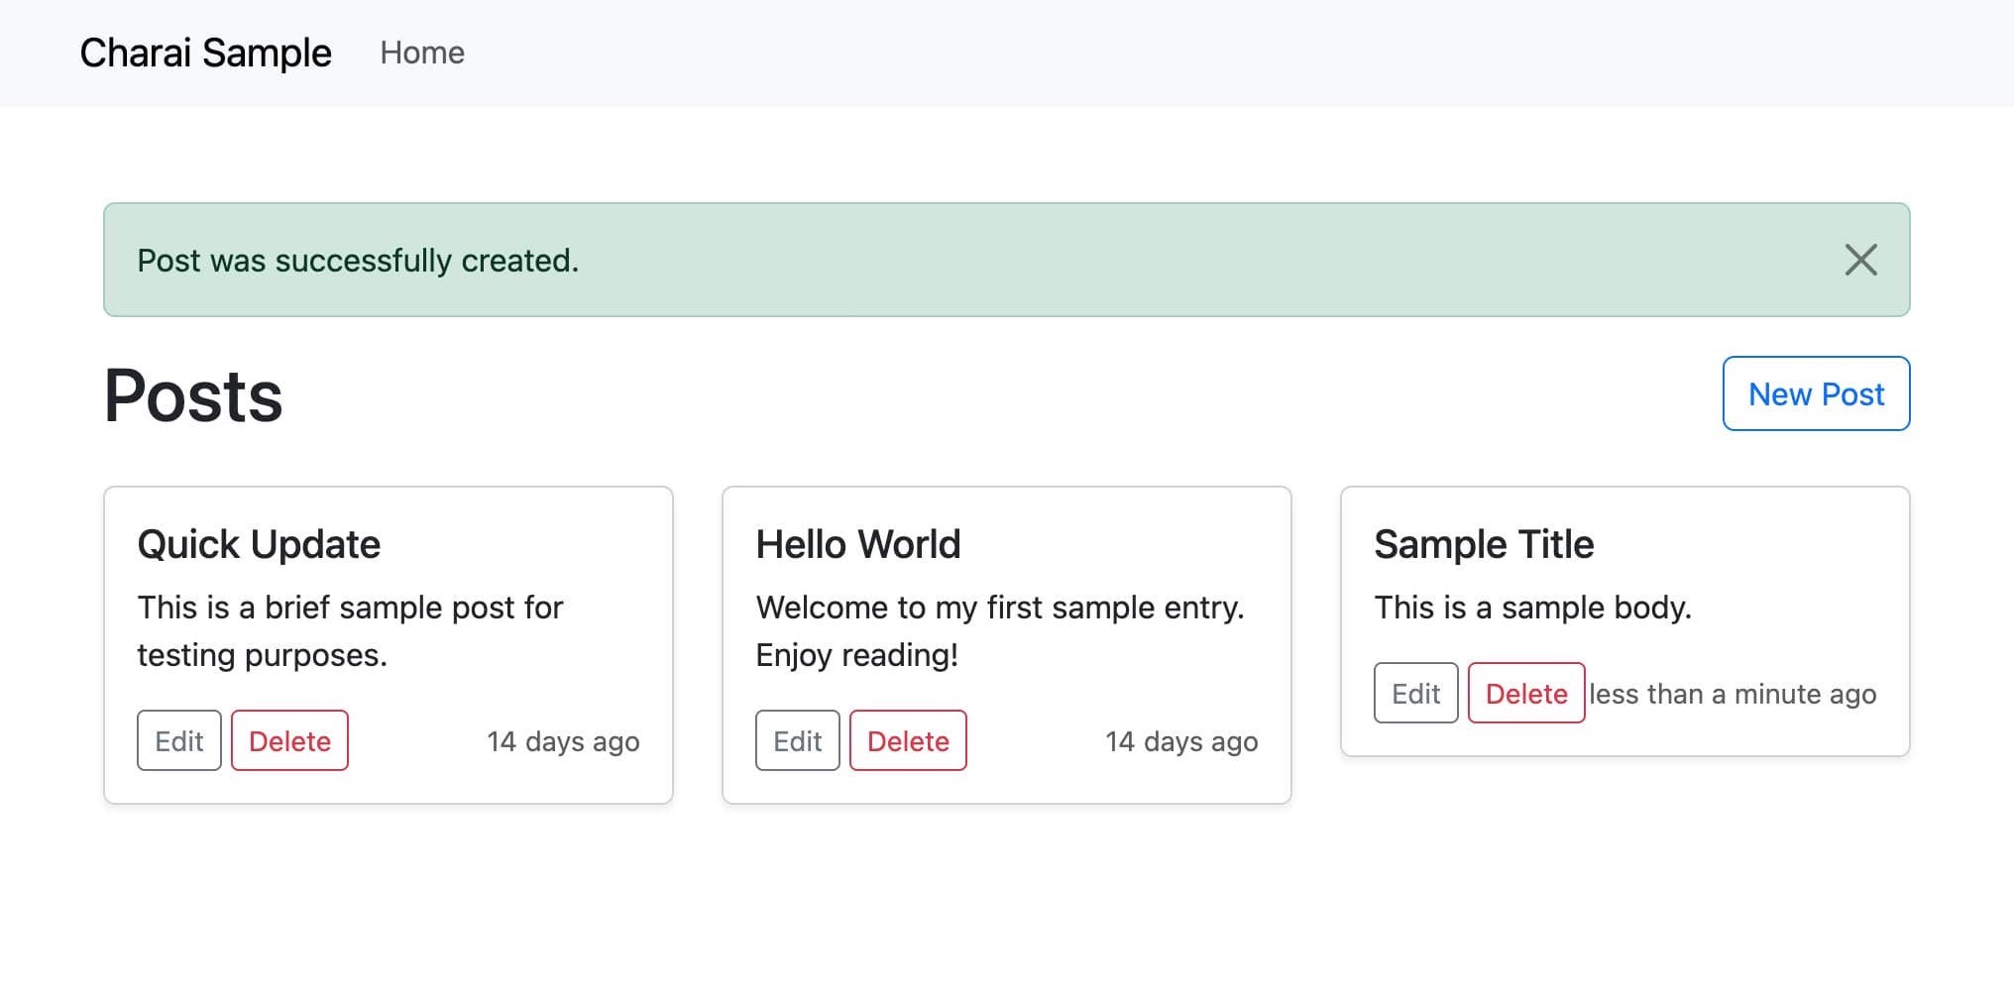Edit the Quick Update post
The height and width of the screenshot is (998, 2014).
pyautogui.click(x=179, y=740)
